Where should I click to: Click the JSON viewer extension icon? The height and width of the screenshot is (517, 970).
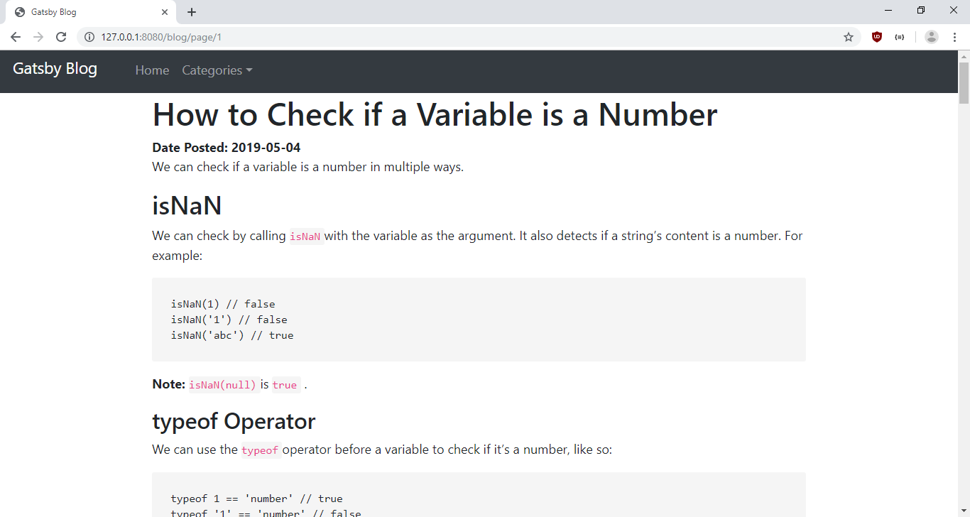(x=900, y=36)
